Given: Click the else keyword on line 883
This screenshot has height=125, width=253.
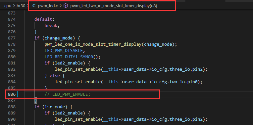Looking at the screenshot, I should (x=55, y=75).
